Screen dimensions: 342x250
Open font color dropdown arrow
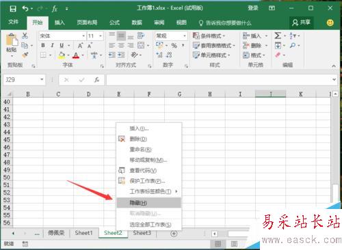[x=83, y=55]
